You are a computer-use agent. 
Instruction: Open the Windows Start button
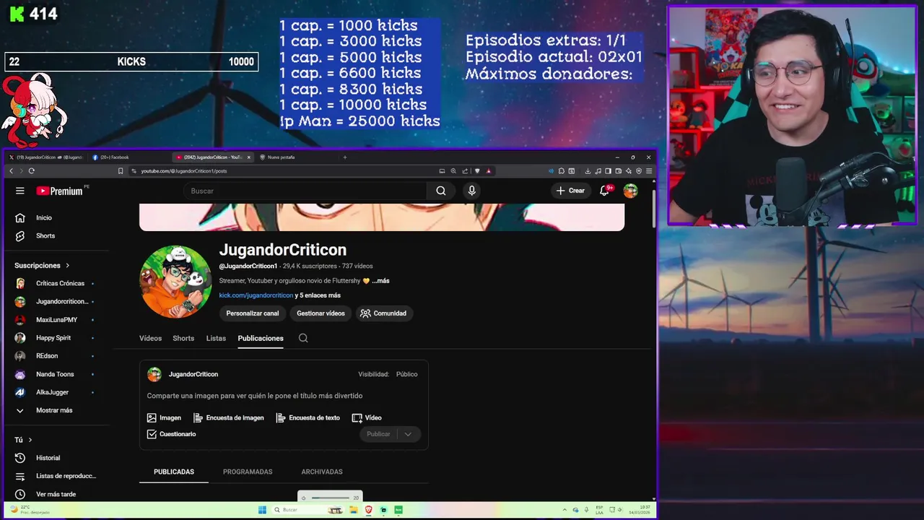point(262,510)
